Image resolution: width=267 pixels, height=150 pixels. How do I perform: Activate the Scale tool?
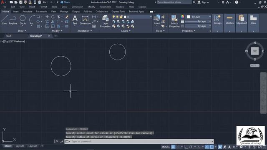coord(53,26)
